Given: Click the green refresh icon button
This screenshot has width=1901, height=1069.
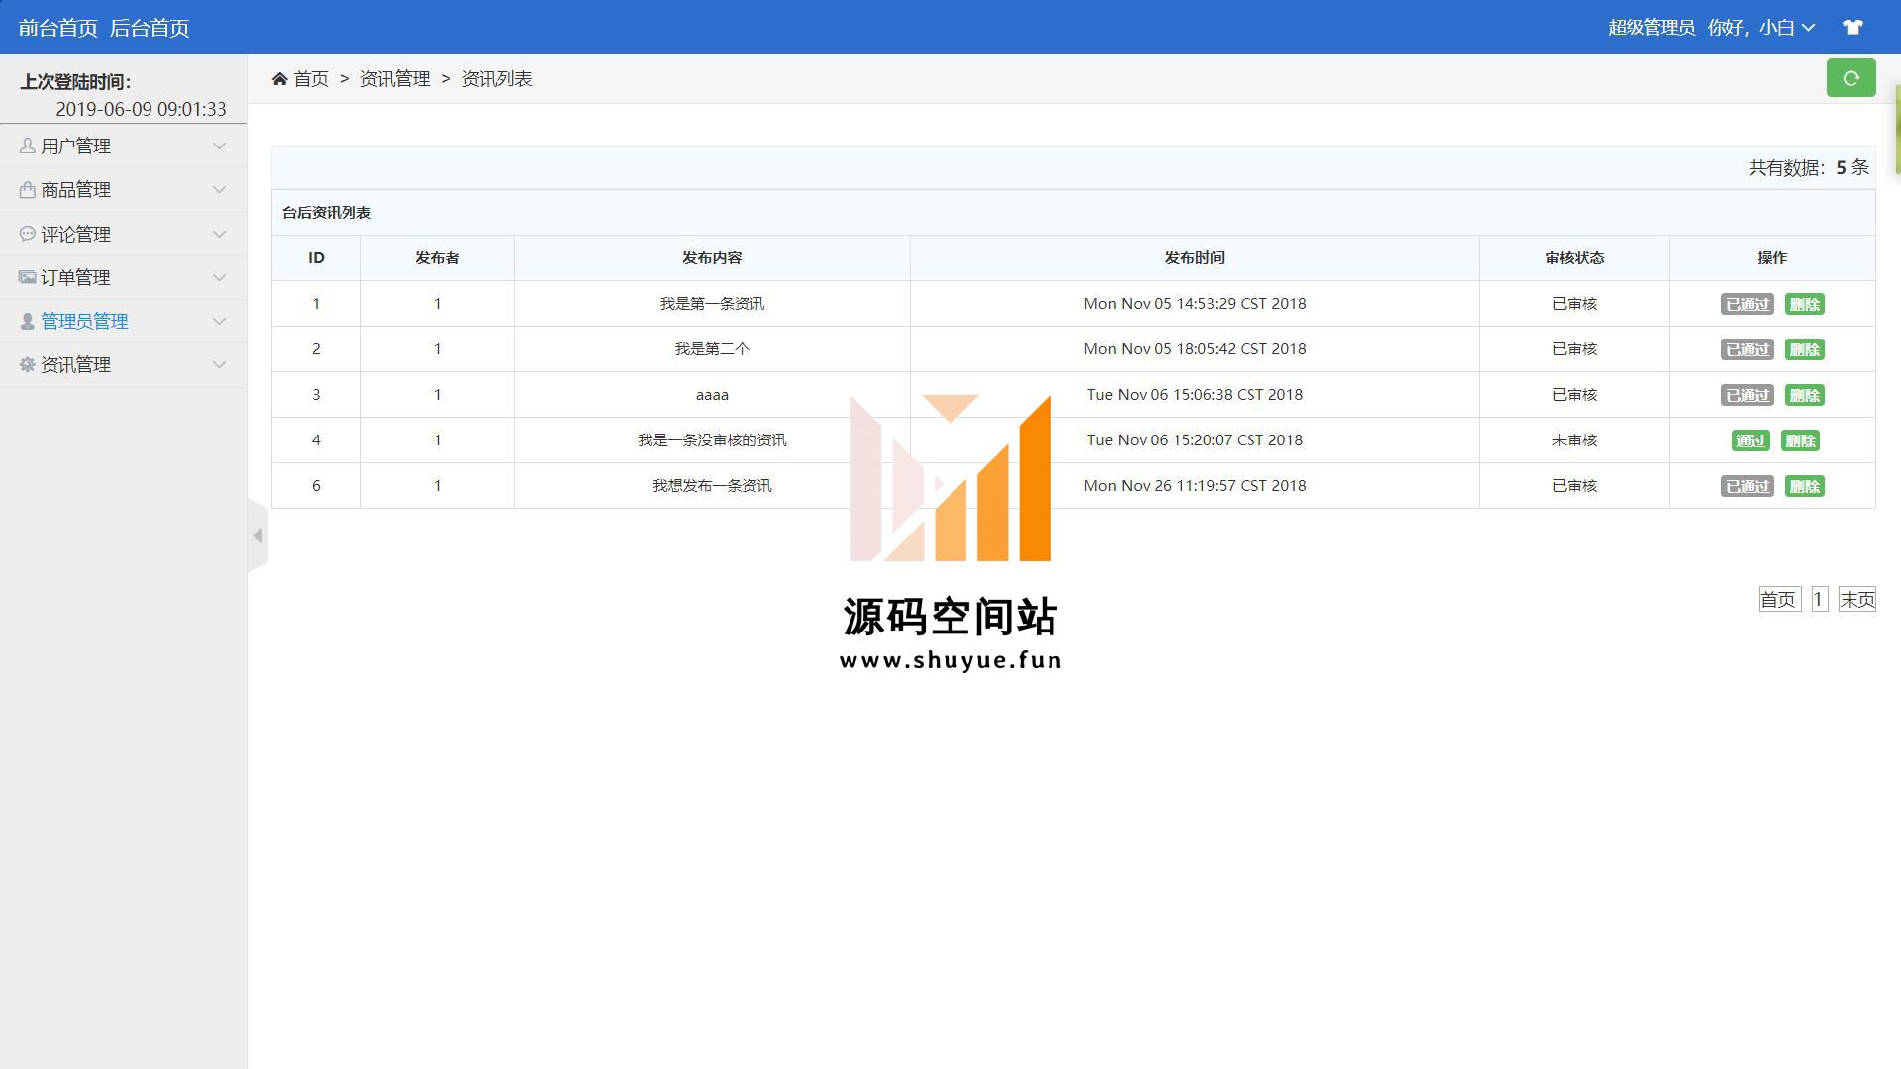Looking at the screenshot, I should tap(1851, 78).
